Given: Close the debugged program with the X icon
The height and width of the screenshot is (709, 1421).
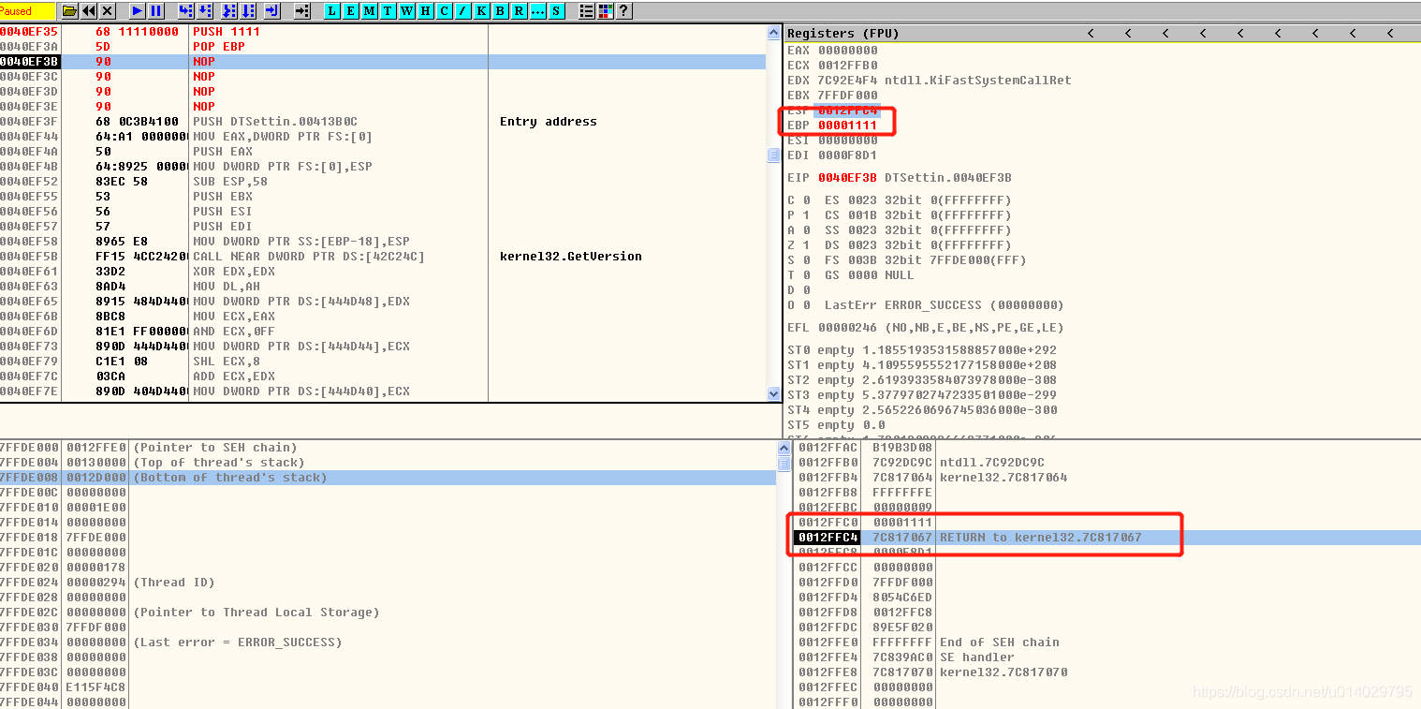Looking at the screenshot, I should pos(108,11).
